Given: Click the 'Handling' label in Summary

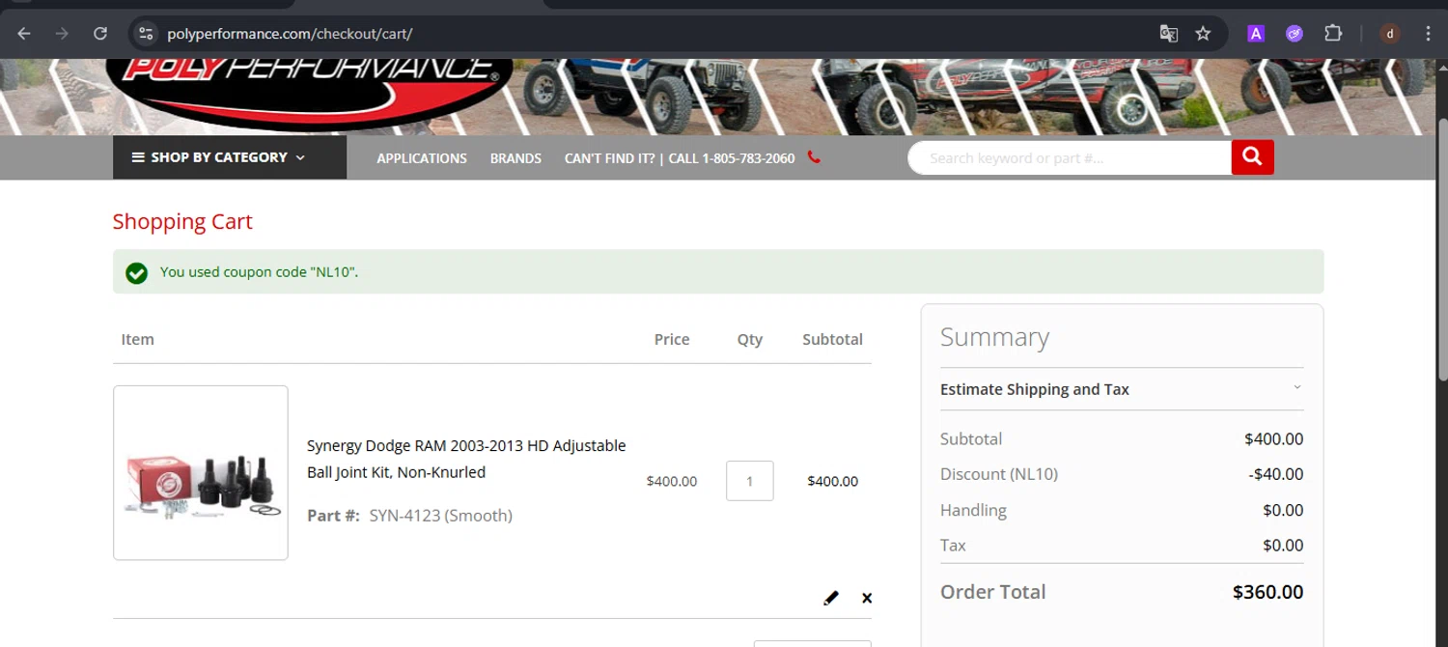Looking at the screenshot, I should tap(973, 510).
